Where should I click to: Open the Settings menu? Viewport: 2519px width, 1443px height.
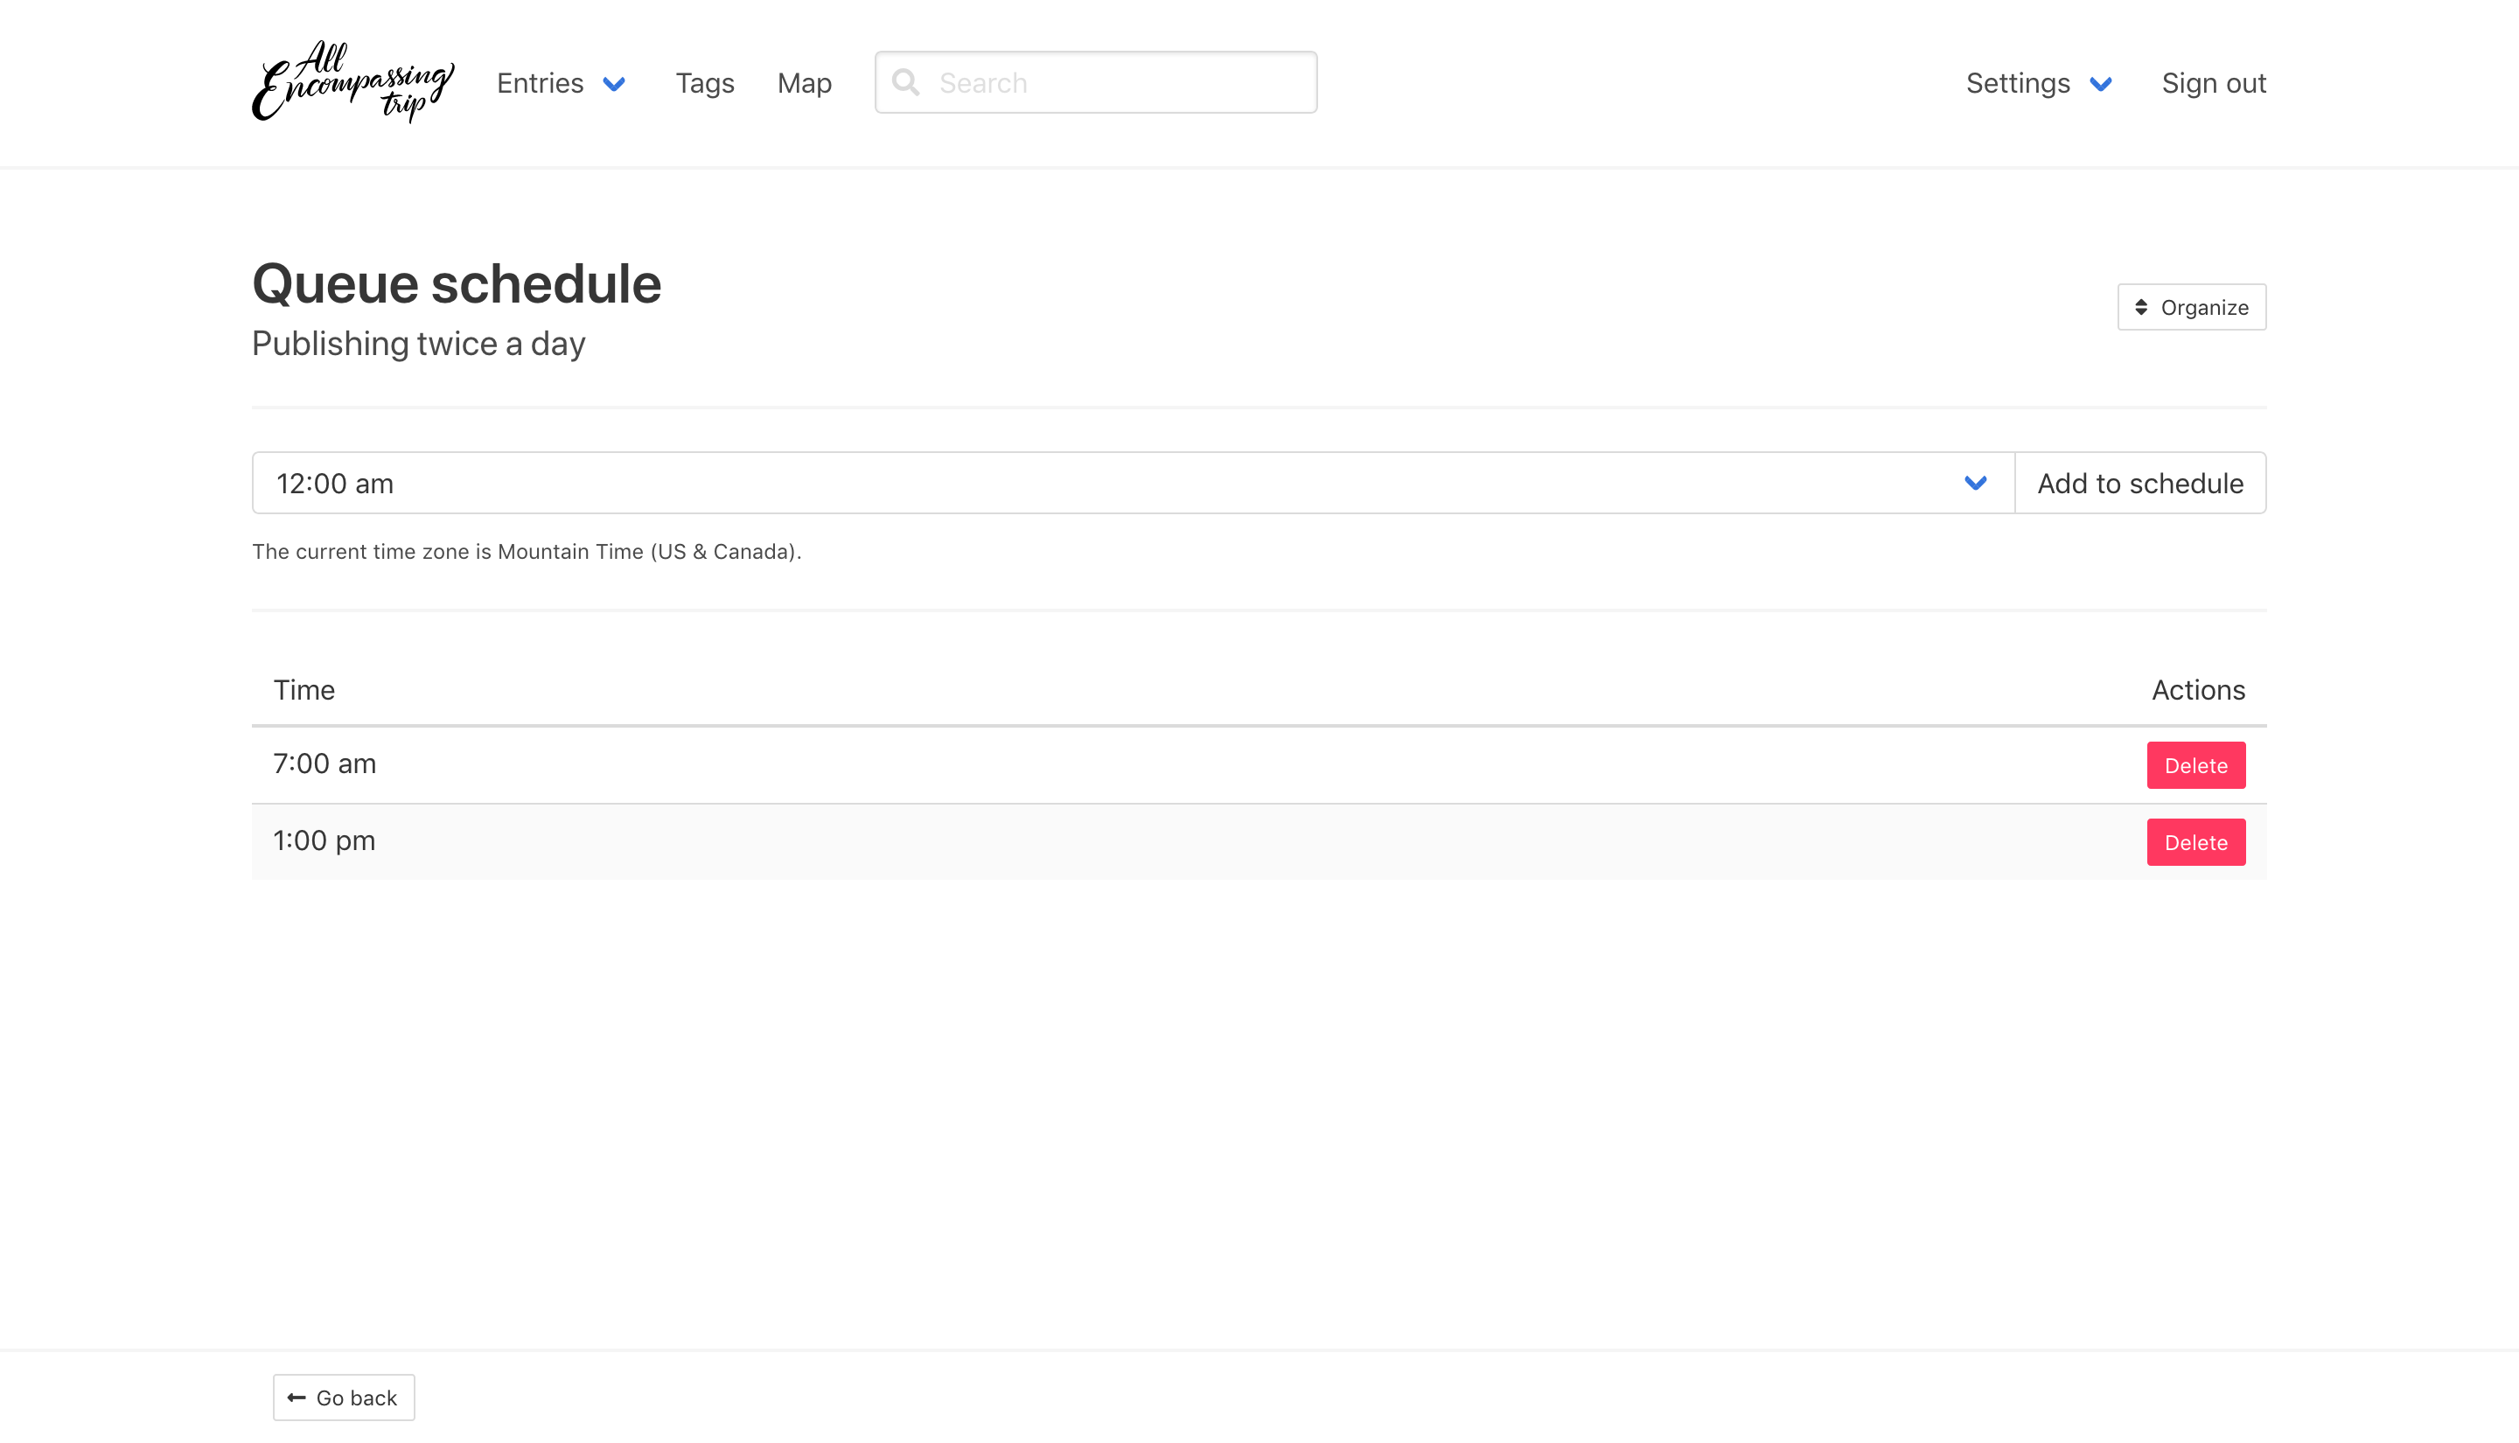[x=2018, y=83]
